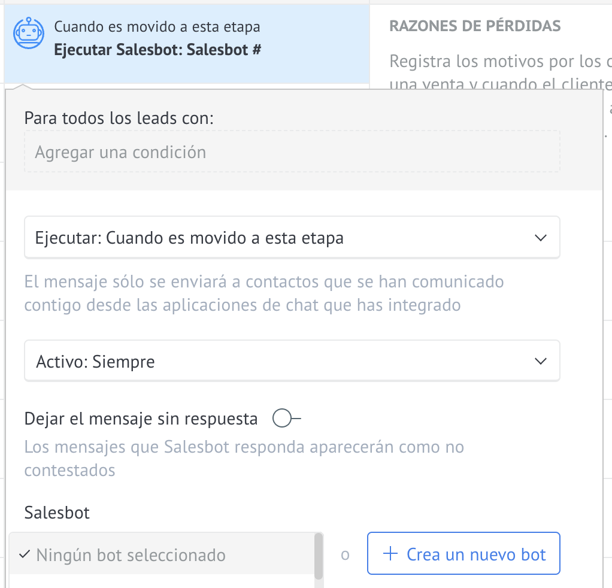
Task: Click the Registra los motivos description text
Action: click(x=499, y=61)
